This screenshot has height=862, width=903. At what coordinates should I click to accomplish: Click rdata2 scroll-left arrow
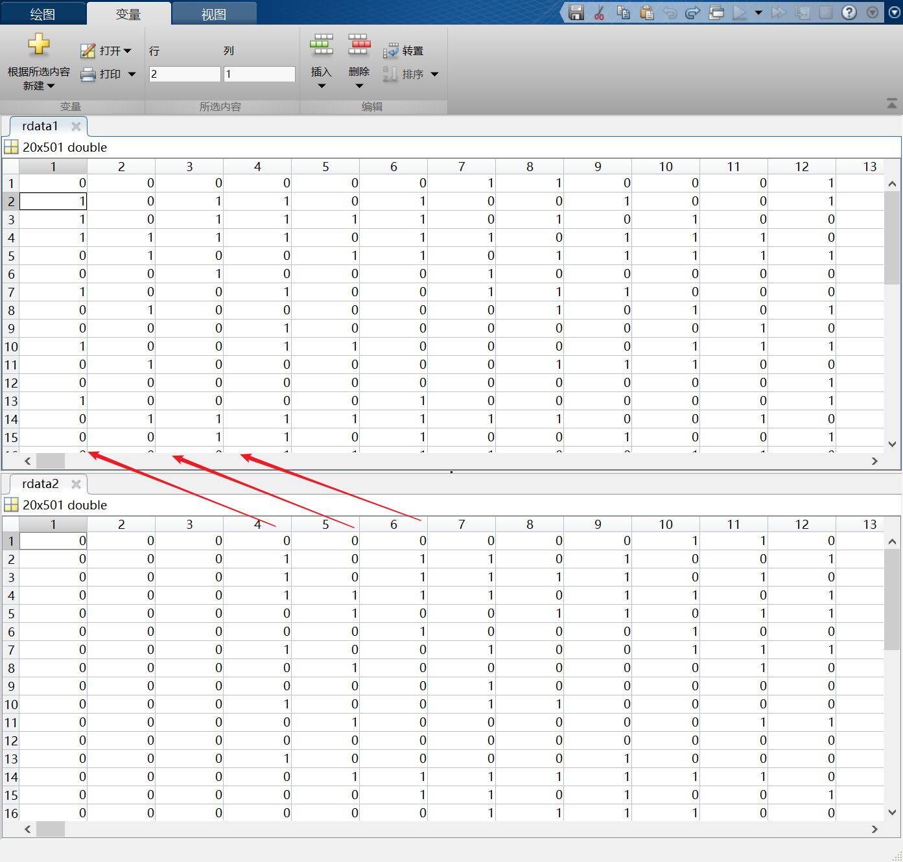[x=27, y=829]
